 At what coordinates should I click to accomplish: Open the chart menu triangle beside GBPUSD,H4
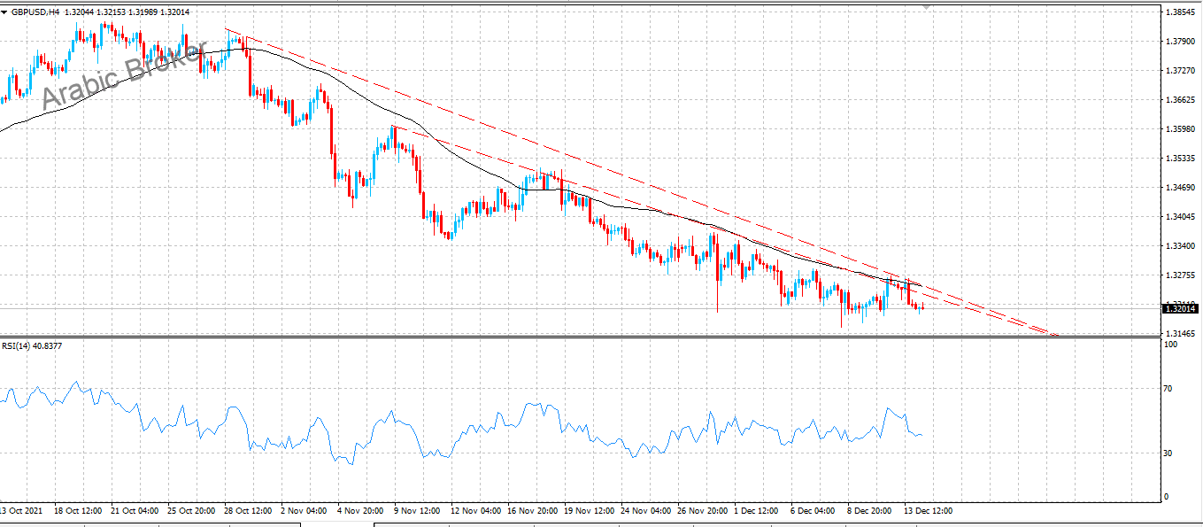click(5, 12)
